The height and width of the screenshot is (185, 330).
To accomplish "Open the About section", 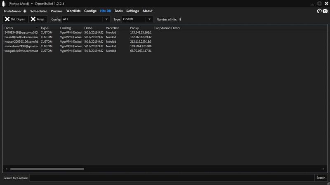I will coord(147,11).
